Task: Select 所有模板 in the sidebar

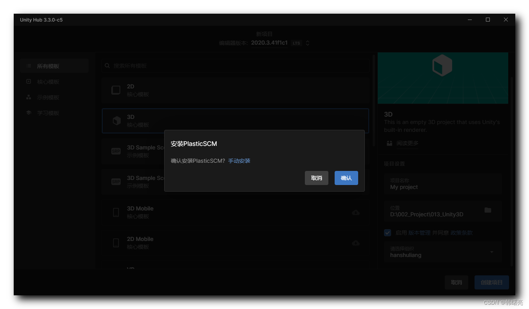Action: point(54,66)
